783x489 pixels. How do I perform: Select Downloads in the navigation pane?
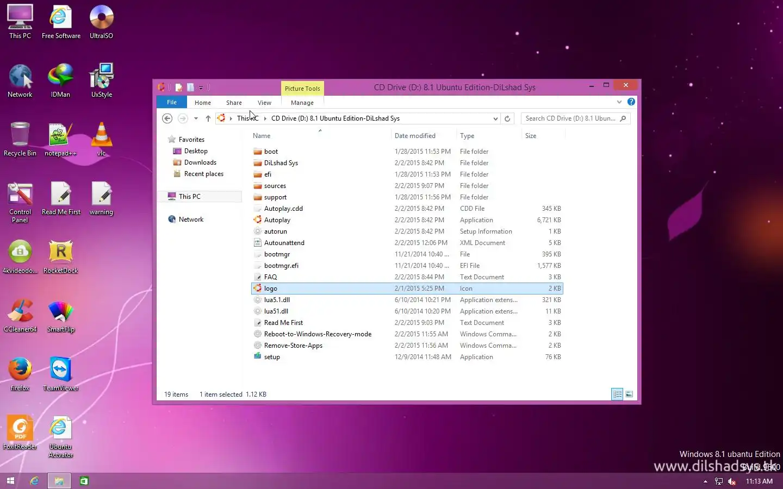point(200,162)
